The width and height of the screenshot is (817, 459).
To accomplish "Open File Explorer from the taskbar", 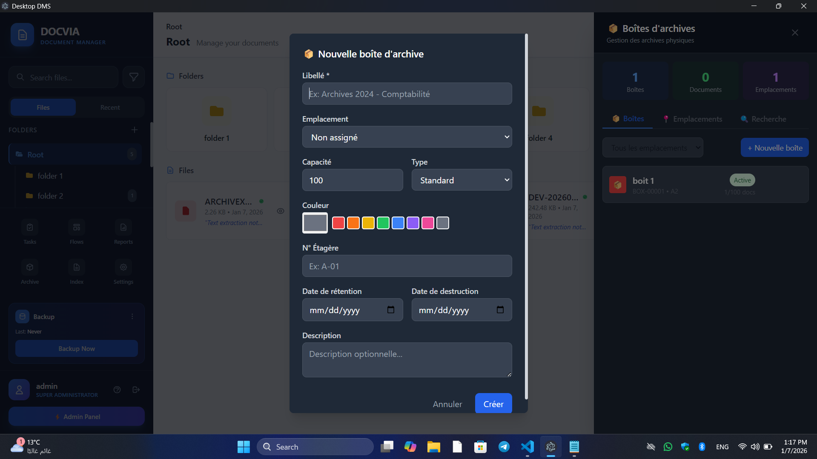I will click(x=434, y=447).
